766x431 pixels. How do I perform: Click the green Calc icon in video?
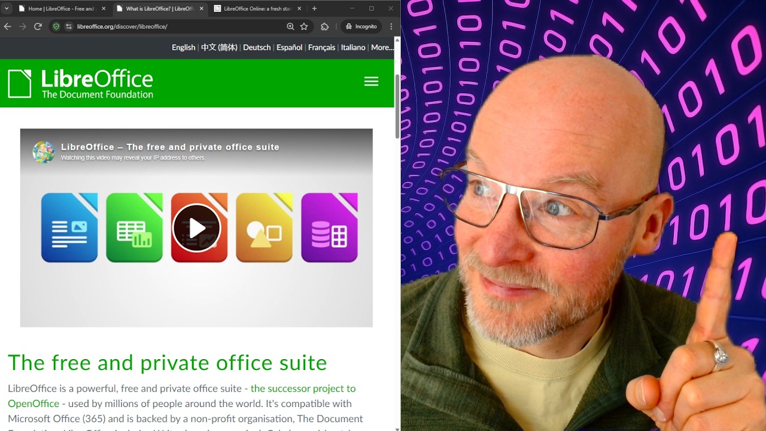click(x=134, y=227)
